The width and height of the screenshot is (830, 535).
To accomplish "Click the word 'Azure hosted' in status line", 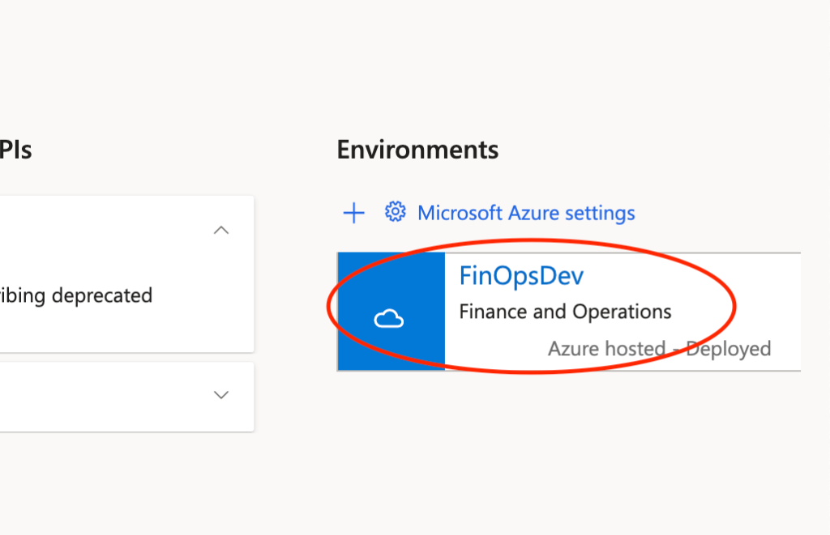I will (606, 349).
